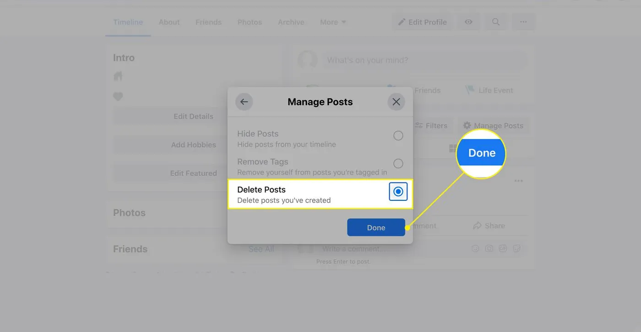
Task: Click the back arrow in Manage Posts dialog
Action: 244,102
